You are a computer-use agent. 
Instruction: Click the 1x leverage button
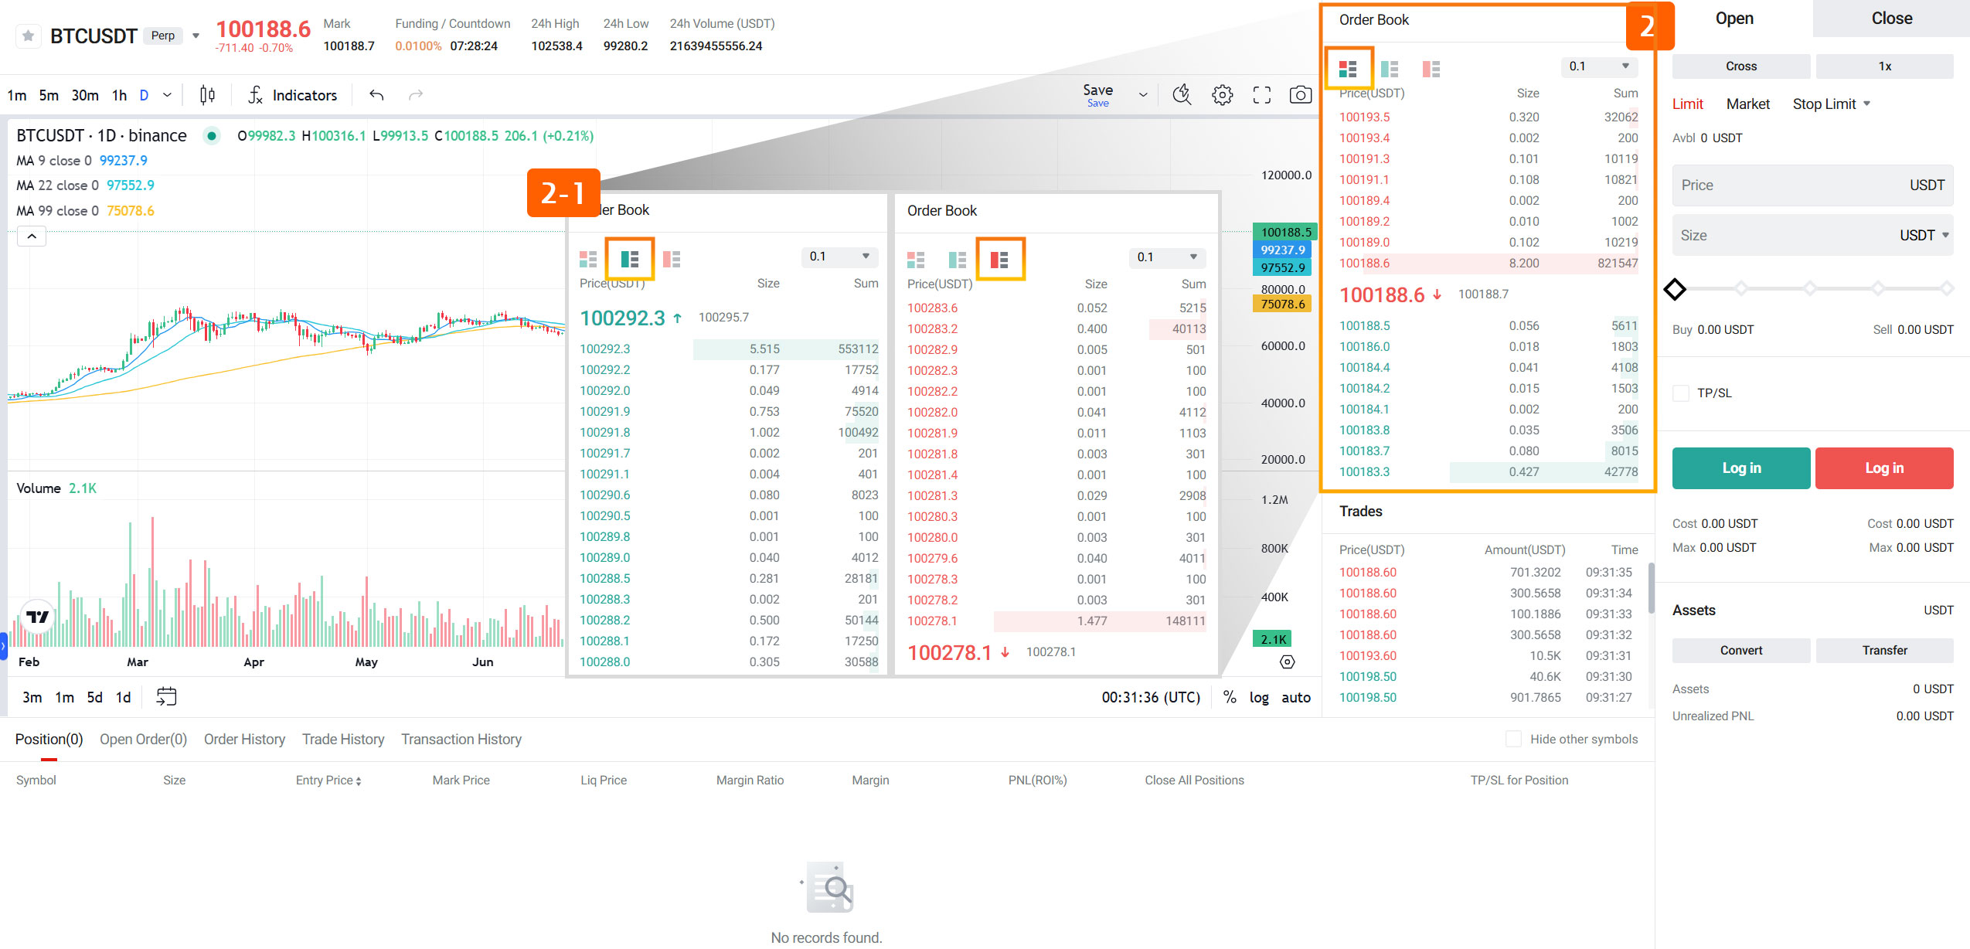(x=1884, y=66)
